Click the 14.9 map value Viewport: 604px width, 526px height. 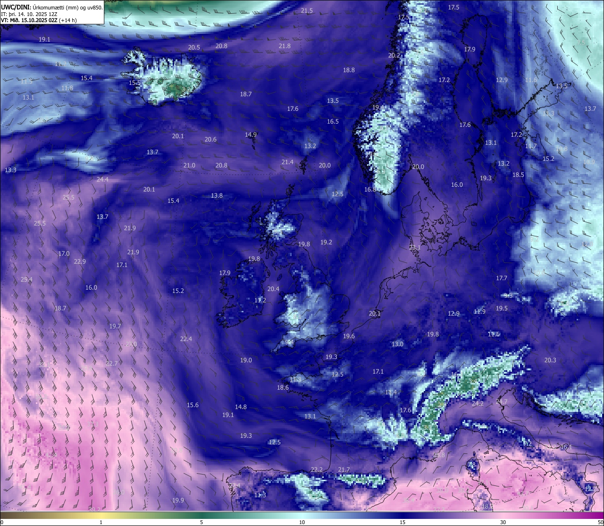point(251,134)
